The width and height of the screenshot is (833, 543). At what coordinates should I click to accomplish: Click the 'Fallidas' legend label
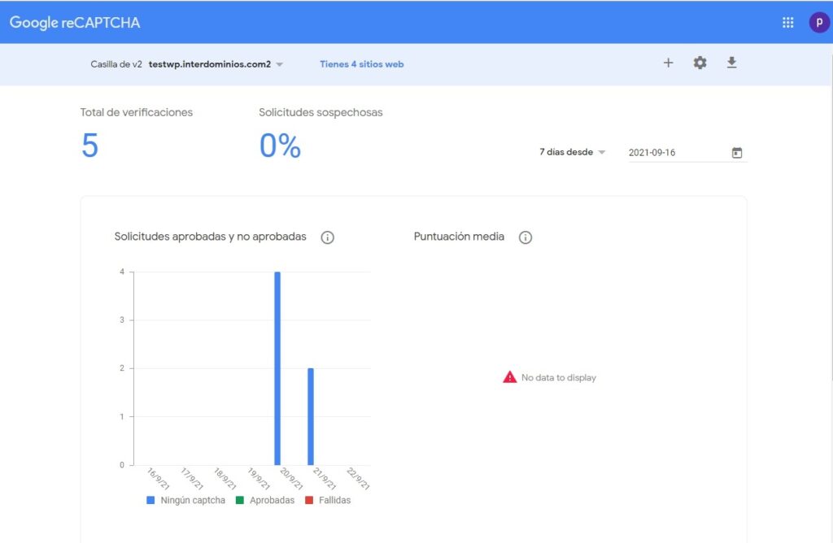point(334,500)
